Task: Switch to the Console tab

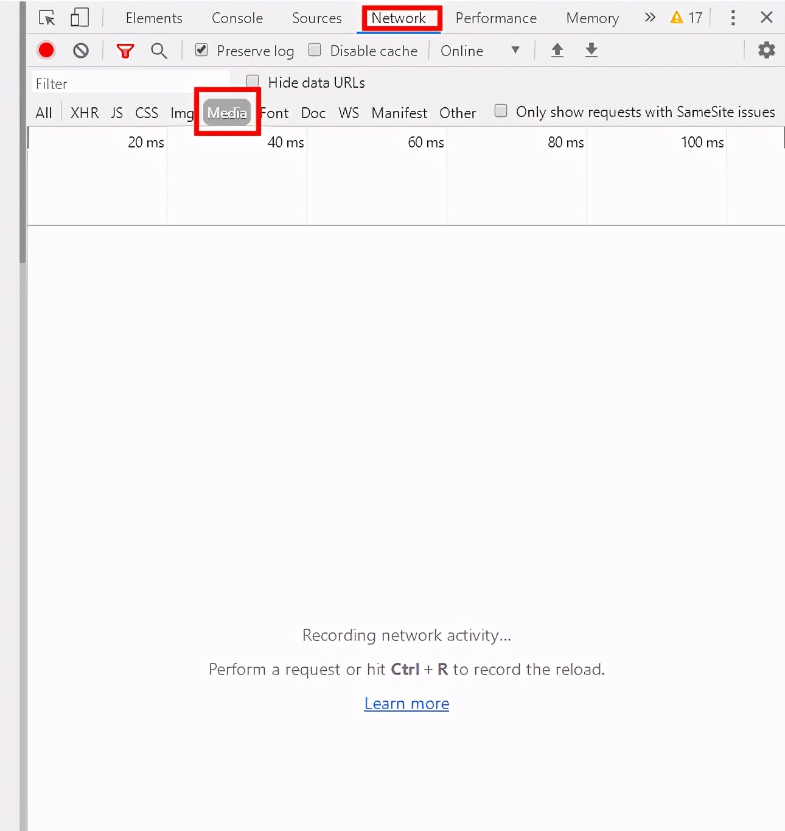Action: (x=237, y=18)
